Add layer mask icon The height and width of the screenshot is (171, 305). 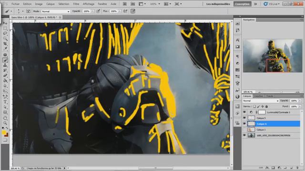pos(273,168)
